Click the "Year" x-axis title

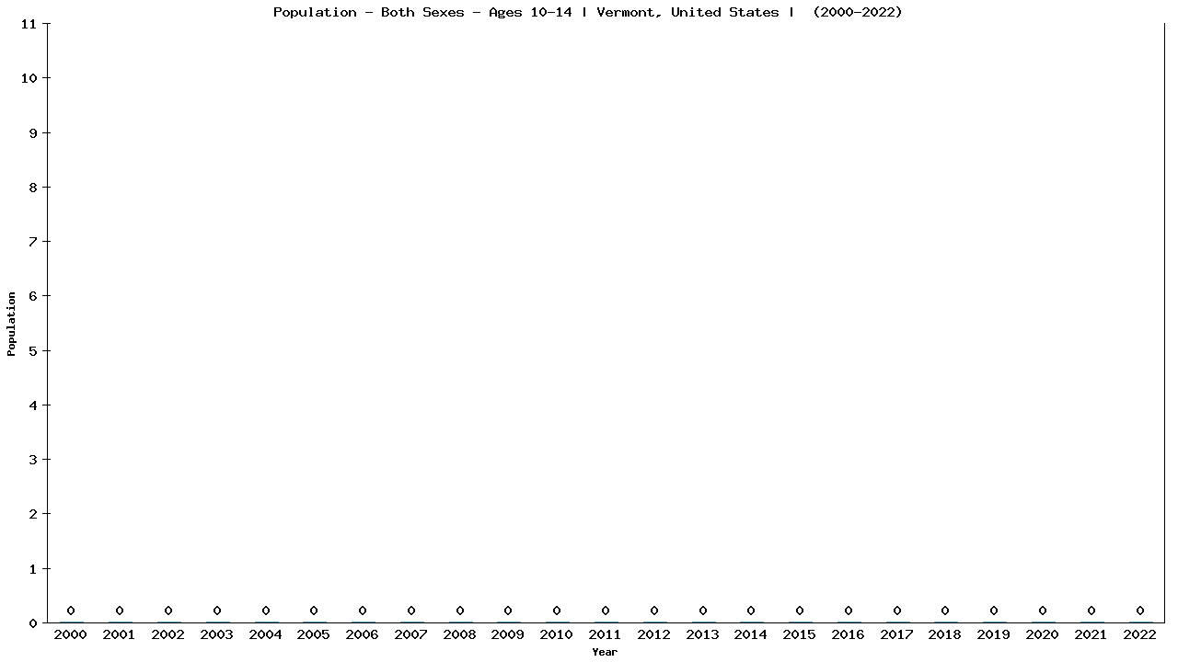tap(605, 652)
